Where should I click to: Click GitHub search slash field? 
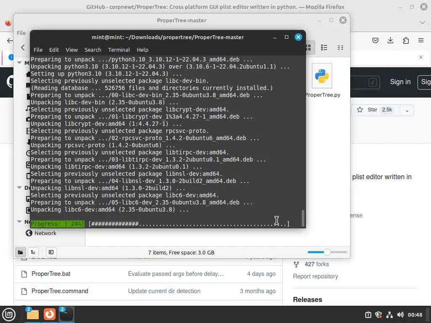372,82
